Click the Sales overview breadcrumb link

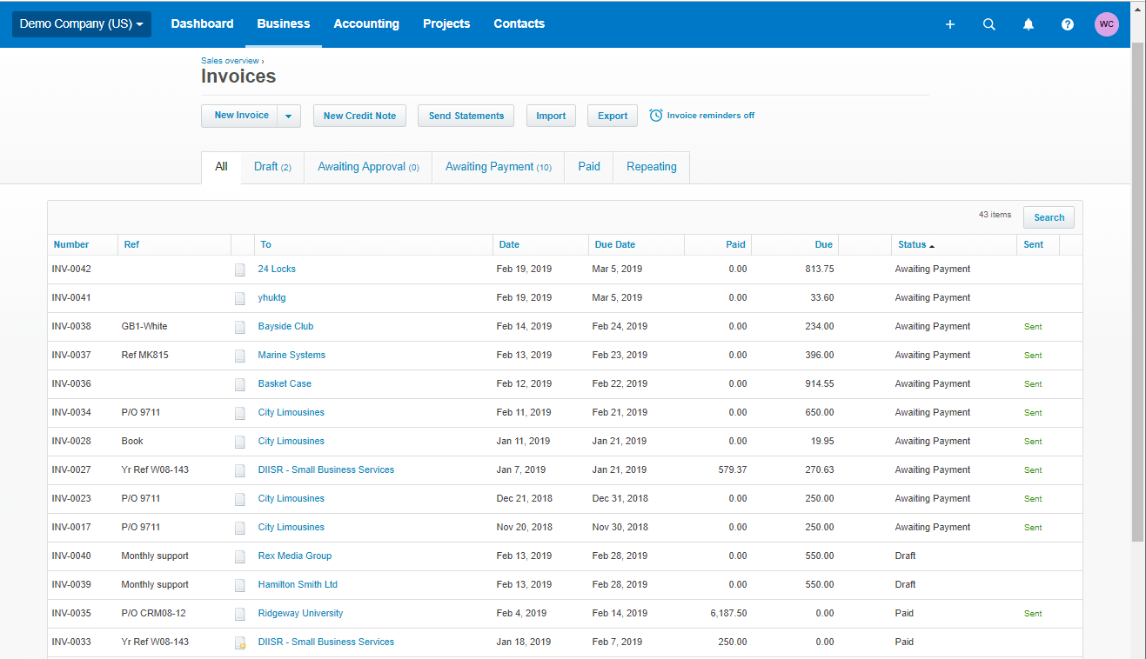(x=230, y=61)
